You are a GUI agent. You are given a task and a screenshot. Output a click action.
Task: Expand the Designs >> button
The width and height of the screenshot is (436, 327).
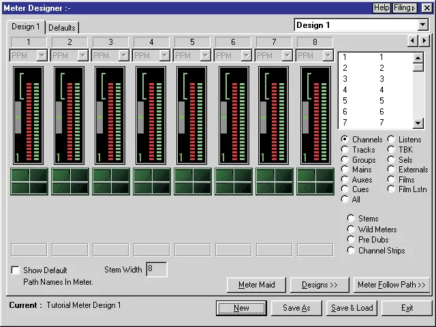click(x=320, y=285)
